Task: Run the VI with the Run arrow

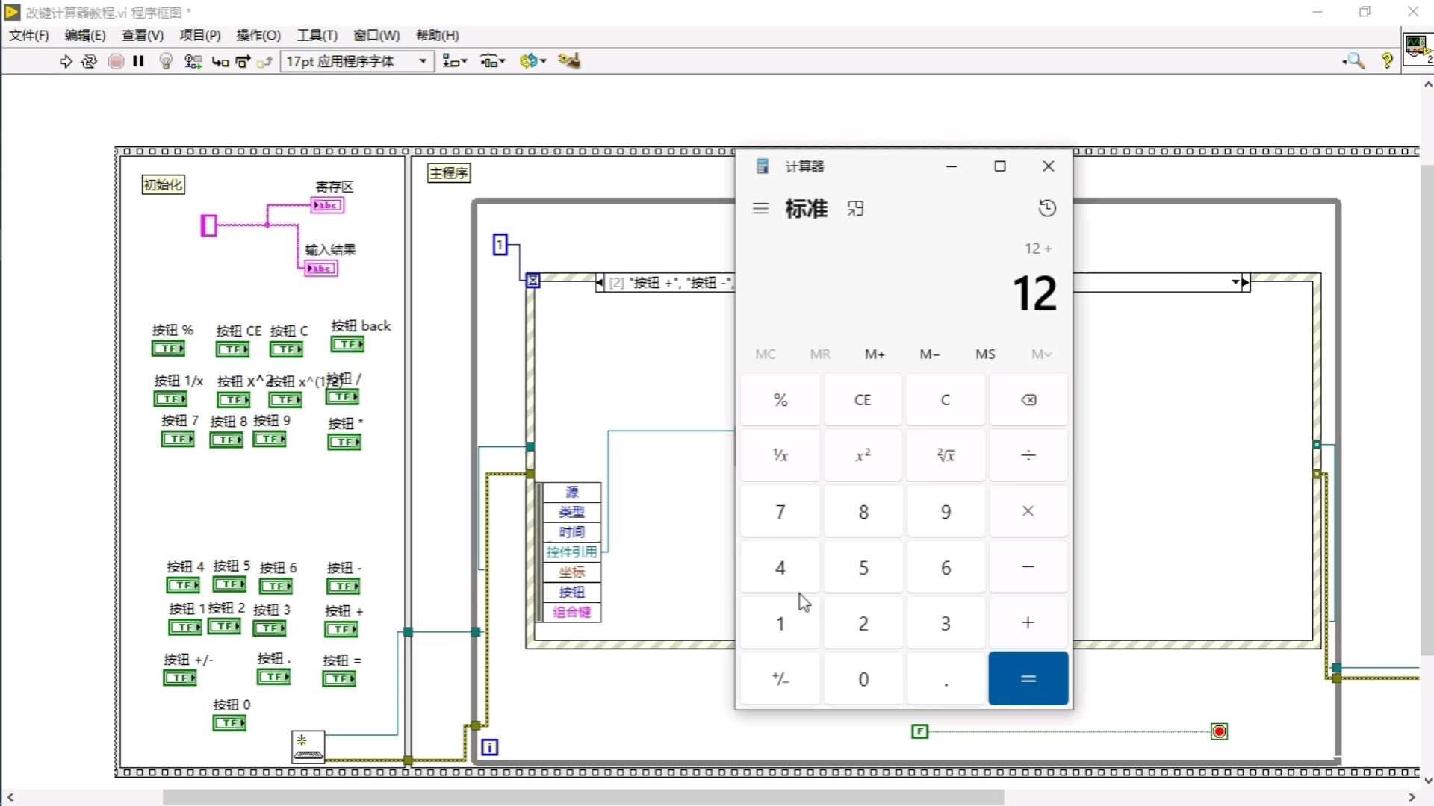Action: [x=66, y=61]
